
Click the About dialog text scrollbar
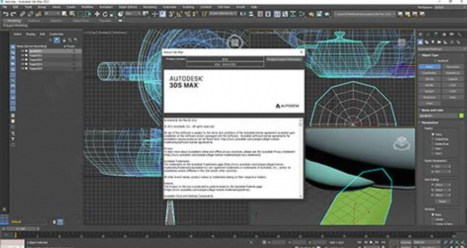301,158
